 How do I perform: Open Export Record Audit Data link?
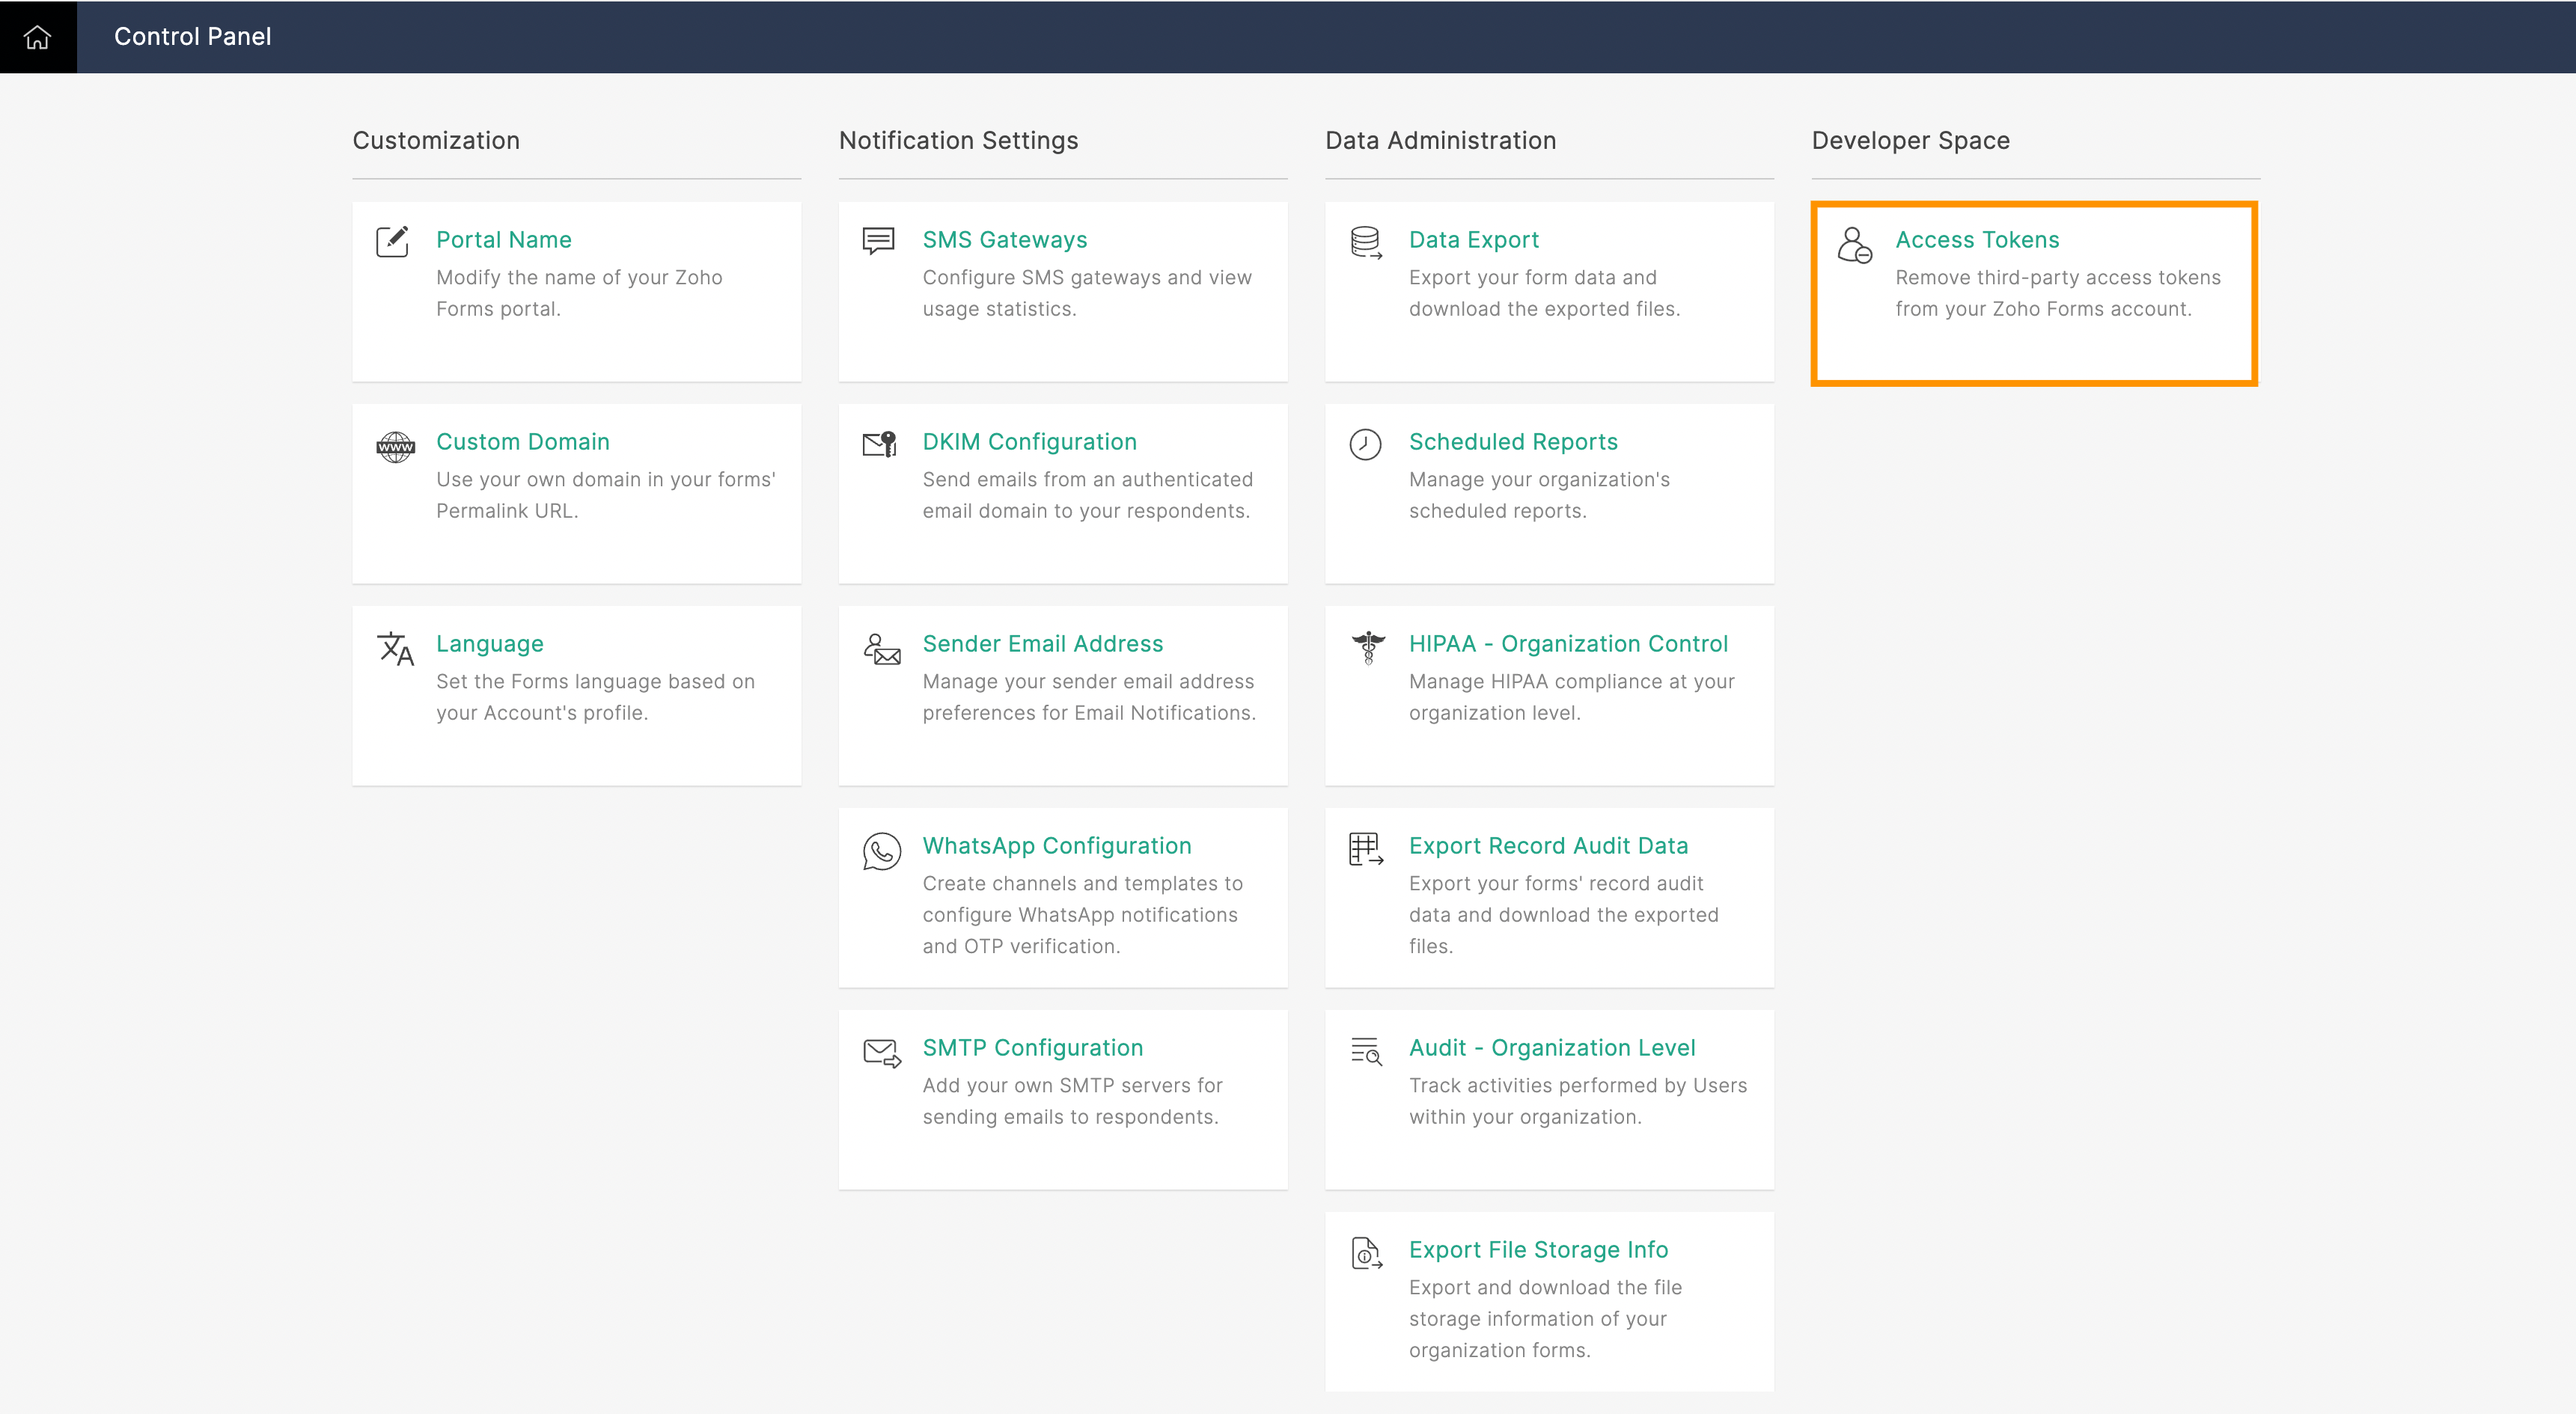click(1548, 846)
